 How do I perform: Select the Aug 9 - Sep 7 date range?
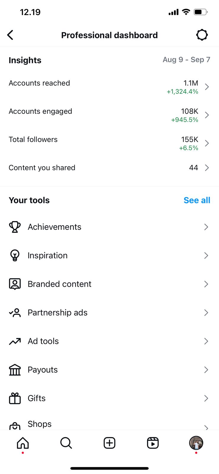186,60
